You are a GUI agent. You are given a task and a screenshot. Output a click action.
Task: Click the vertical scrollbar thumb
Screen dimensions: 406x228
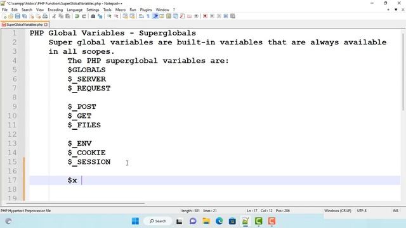point(403,72)
